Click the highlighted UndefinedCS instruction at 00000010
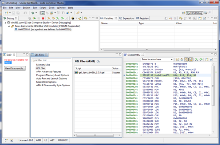The width and height of the screenshot is (220, 145). click(x=168, y=75)
